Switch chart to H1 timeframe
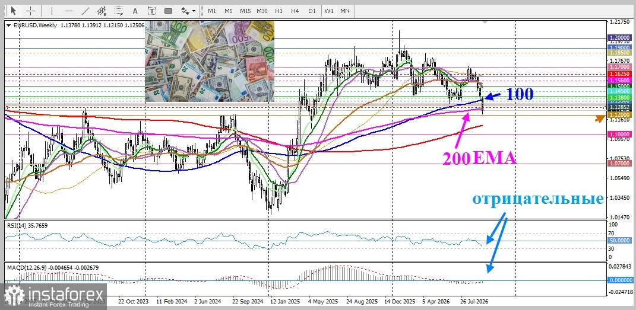The image size is (636, 310). click(279, 11)
